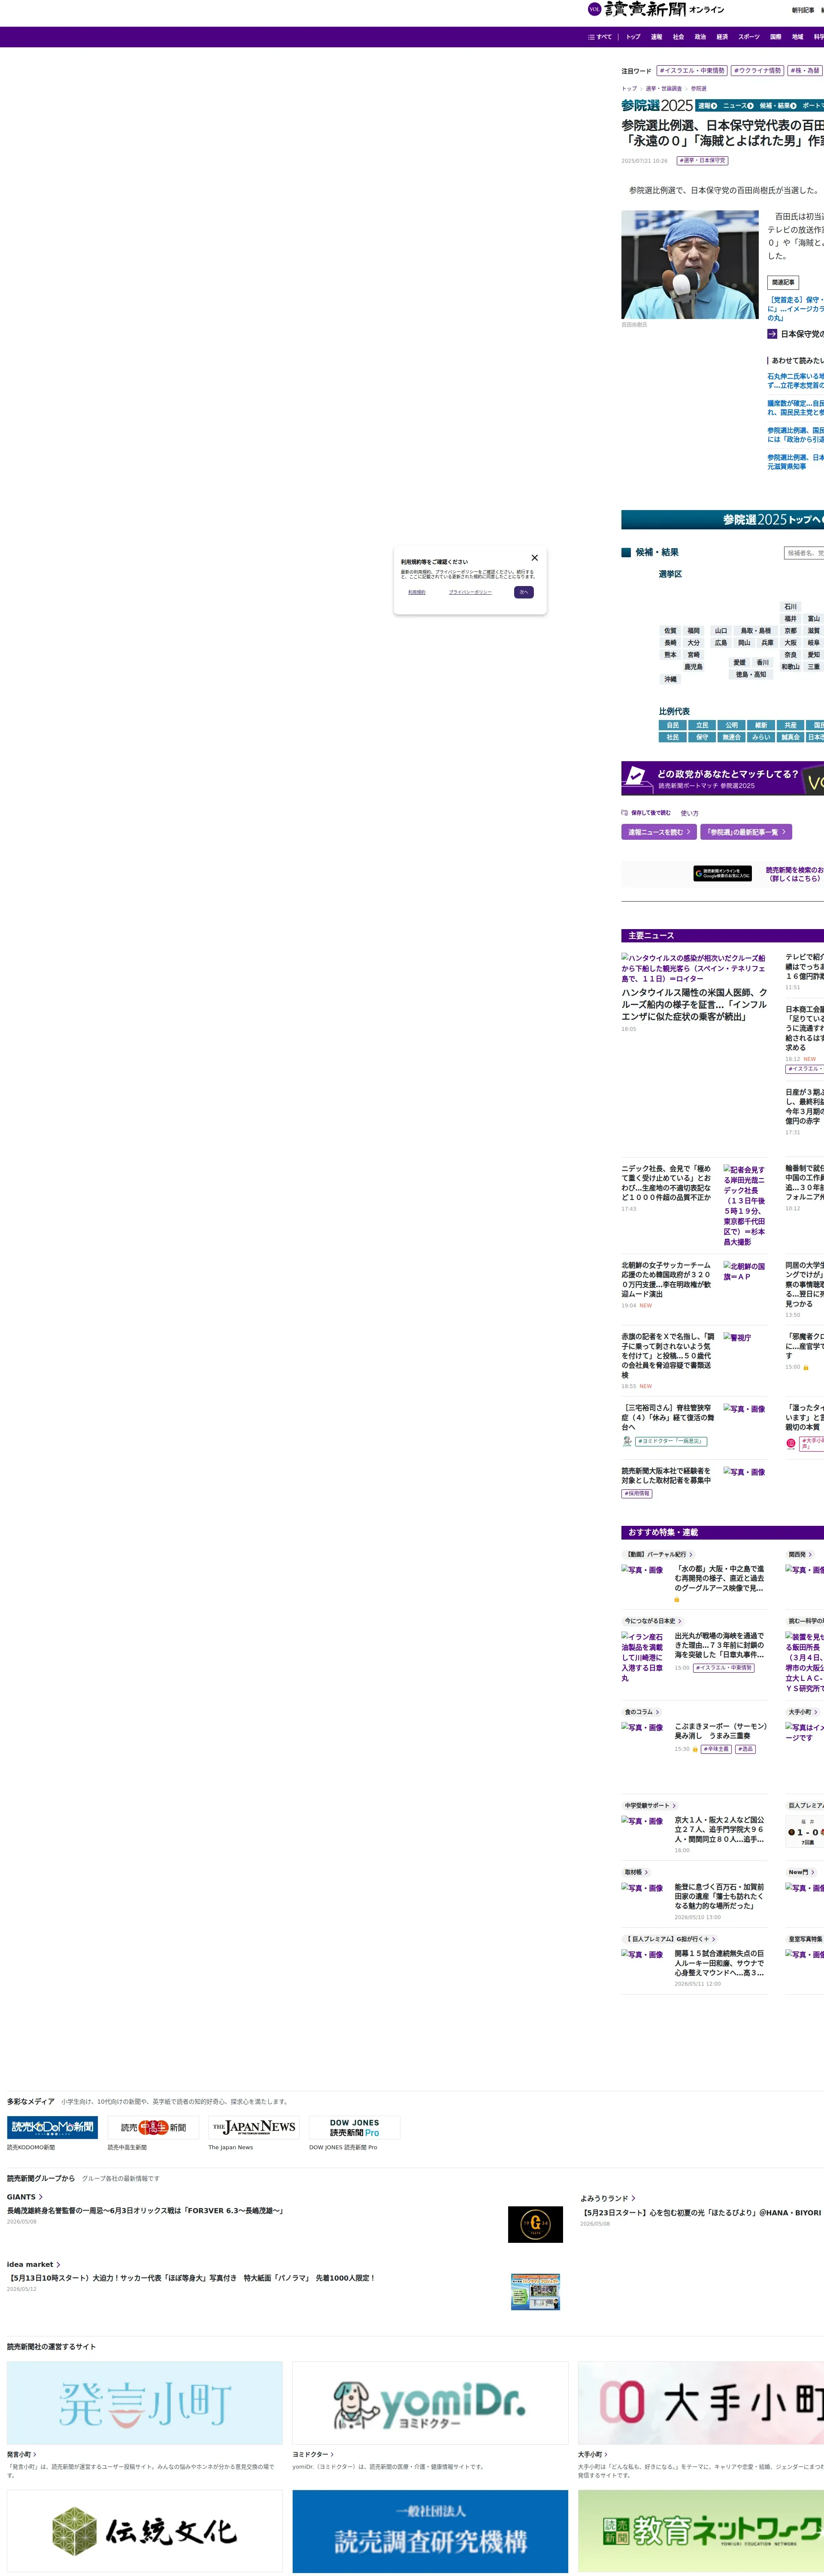Image resolution: width=824 pixels, height=2576 pixels.
Task: Open the ボートマッチ 参院選2025 banner
Action: [x=722, y=779]
